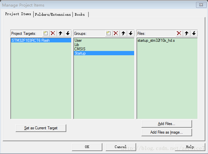The image size is (208, 154).
Task: Confirm with the OK button
Action: click(x=87, y=147)
